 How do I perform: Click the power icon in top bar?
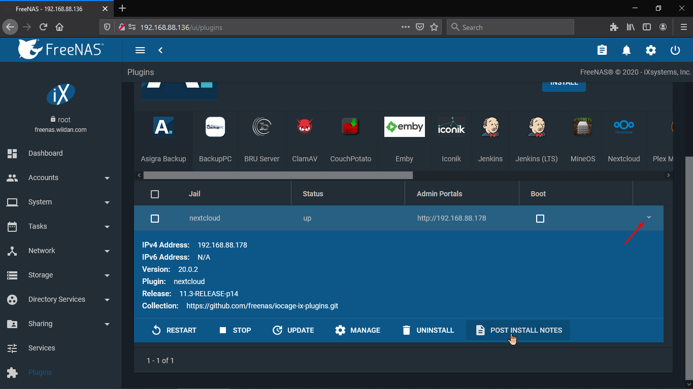(x=675, y=50)
